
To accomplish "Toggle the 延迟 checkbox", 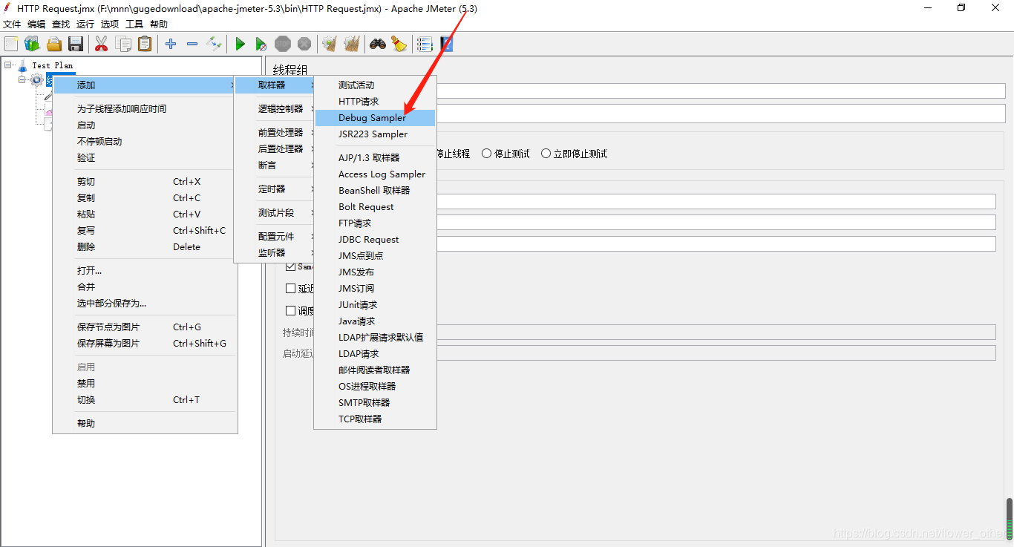I will click(291, 289).
